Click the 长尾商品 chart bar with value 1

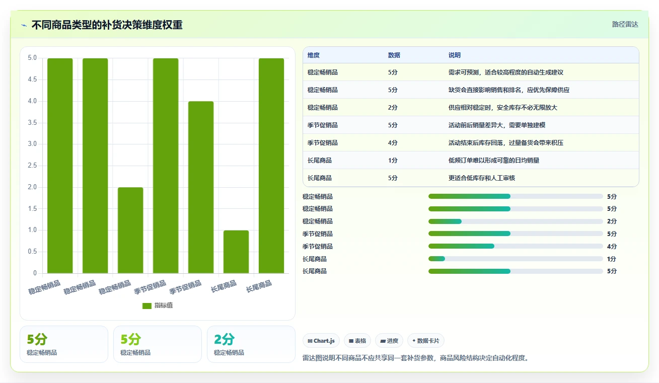(236, 252)
